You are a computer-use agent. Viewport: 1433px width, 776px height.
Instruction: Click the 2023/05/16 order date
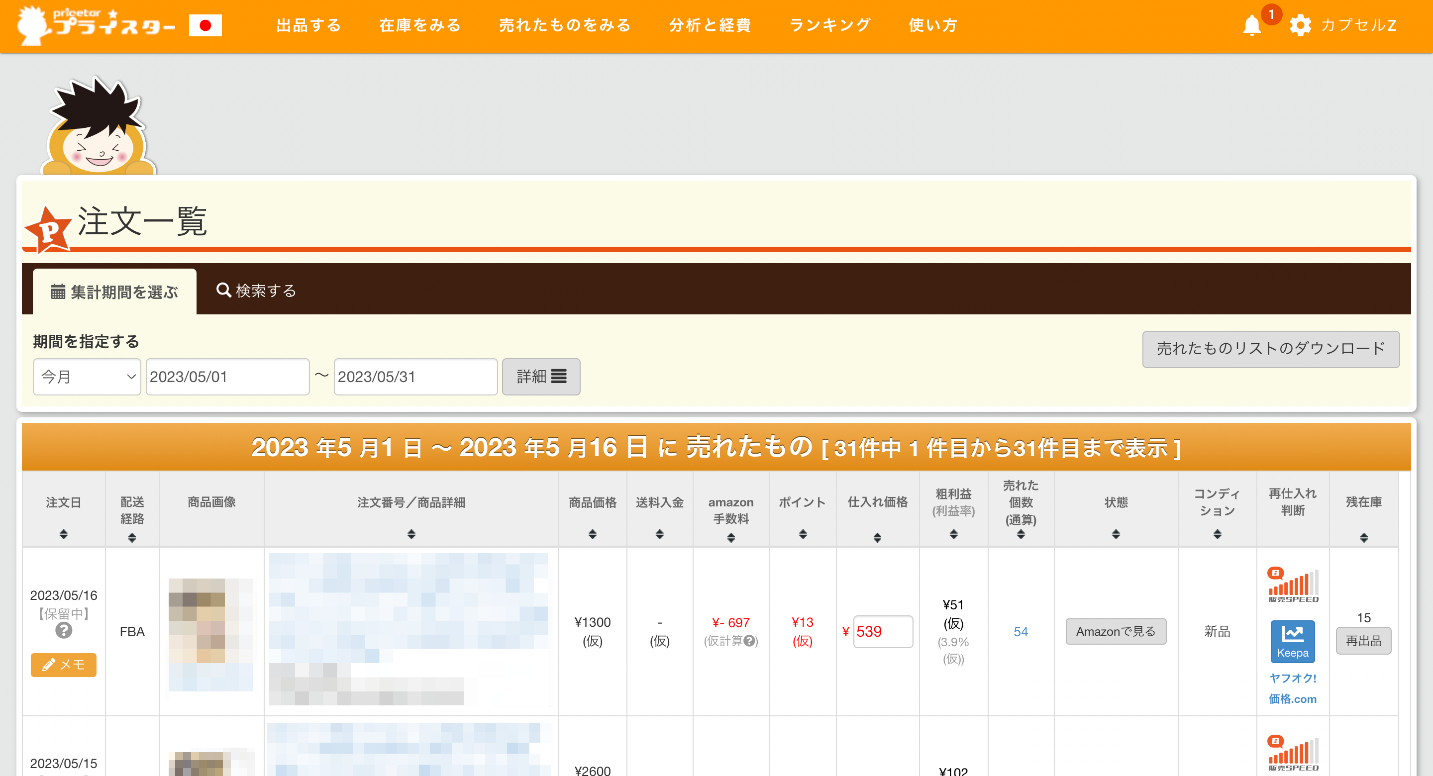click(63, 595)
